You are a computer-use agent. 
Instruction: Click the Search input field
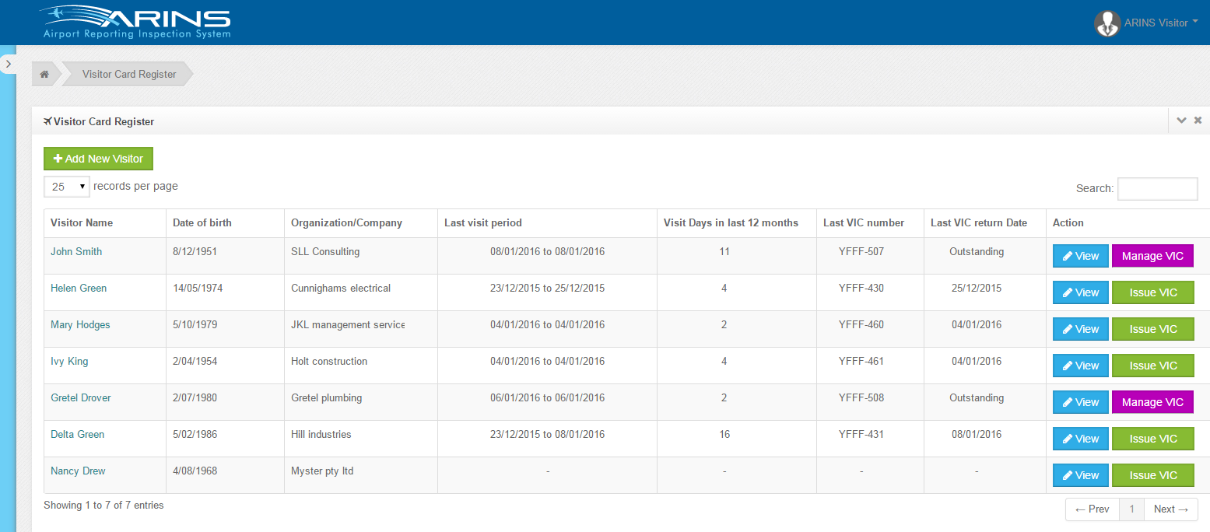tap(1157, 188)
